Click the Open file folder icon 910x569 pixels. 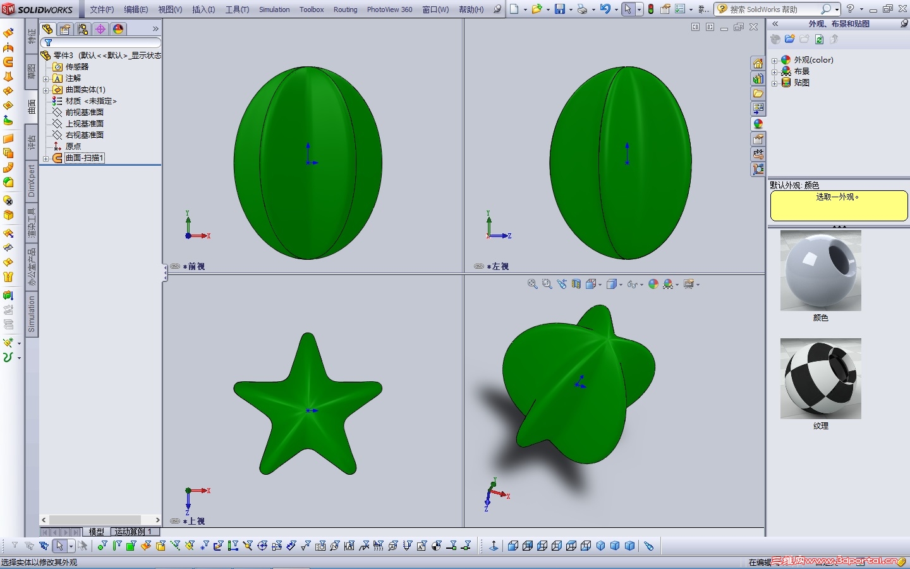537,9
